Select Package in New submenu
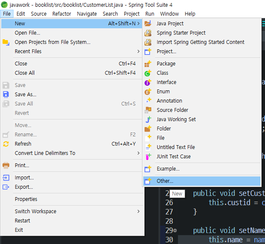Image resolution: width=265 pixels, height=244 pixels. (202, 64)
